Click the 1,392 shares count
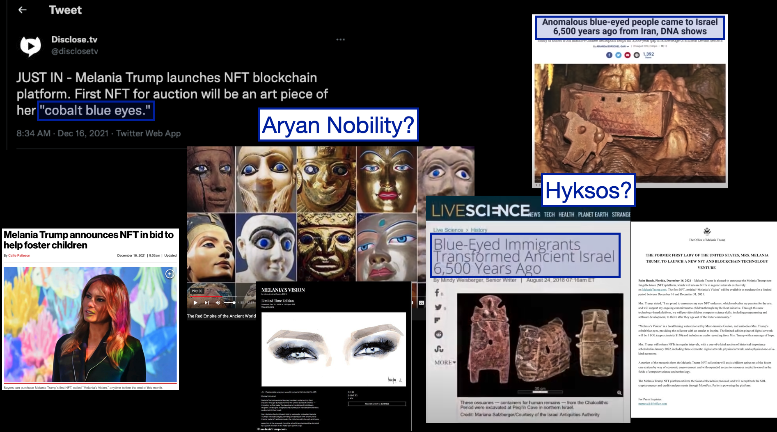Viewport: 777px width, 432px height. point(649,55)
